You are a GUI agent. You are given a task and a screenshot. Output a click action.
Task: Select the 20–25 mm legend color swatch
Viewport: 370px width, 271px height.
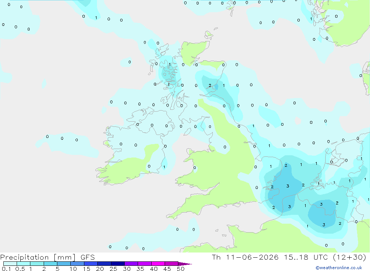tap(104, 264)
